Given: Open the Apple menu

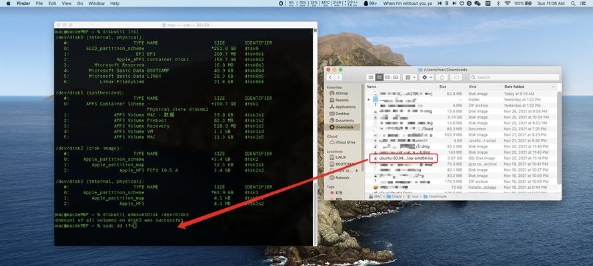Looking at the screenshot, I should click(8, 3).
